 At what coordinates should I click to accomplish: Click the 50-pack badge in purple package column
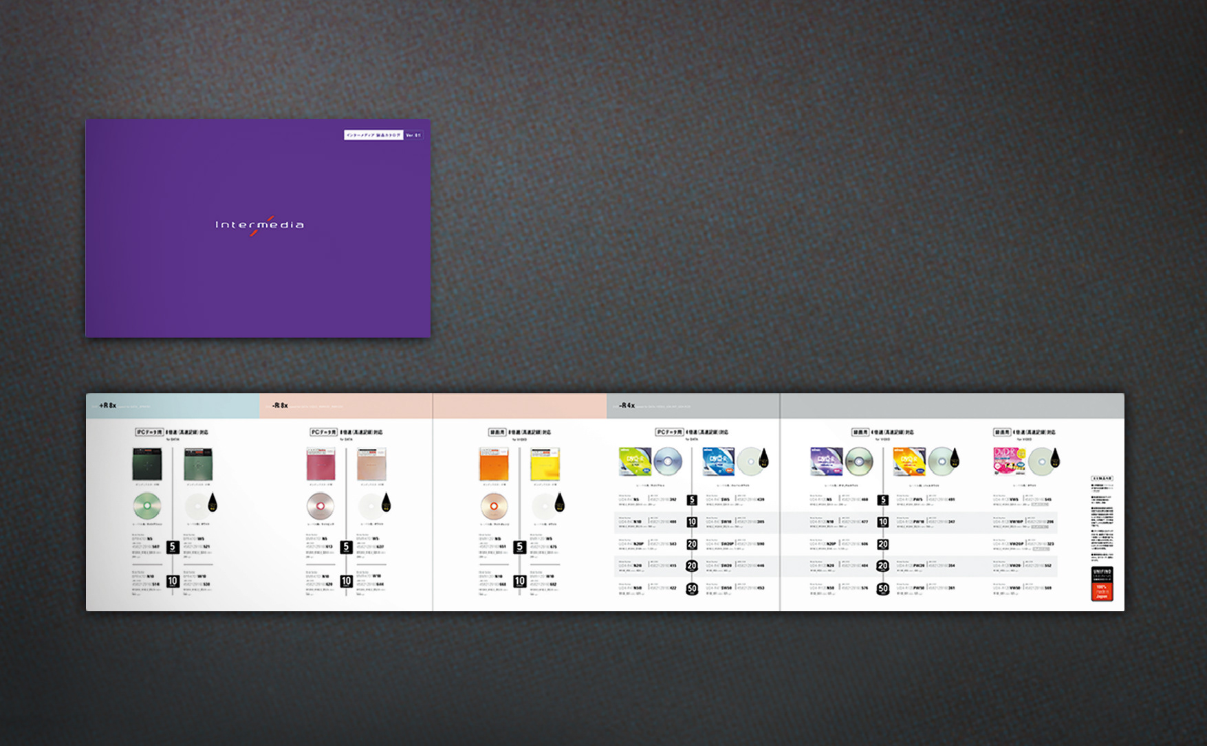[x=883, y=589]
